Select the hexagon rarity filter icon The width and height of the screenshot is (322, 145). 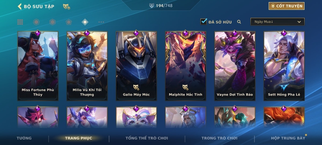[x=53, y=22]
